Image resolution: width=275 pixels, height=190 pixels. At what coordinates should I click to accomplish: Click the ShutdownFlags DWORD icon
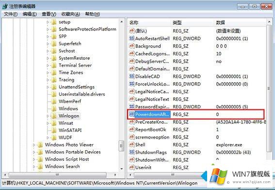(x=132, y=152)
